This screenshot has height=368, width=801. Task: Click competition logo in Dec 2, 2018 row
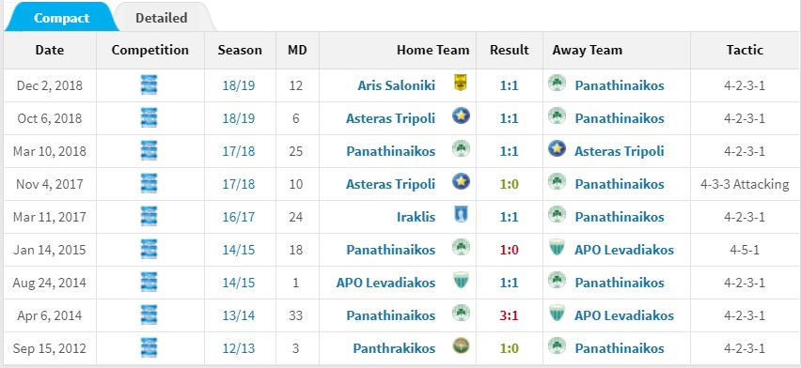(149, 84)
